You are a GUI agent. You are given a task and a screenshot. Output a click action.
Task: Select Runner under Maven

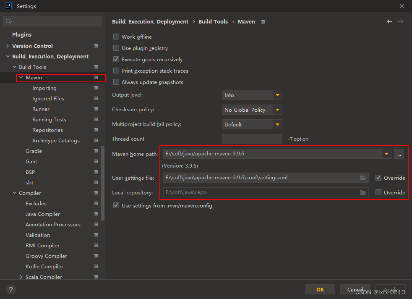(41, 109)
